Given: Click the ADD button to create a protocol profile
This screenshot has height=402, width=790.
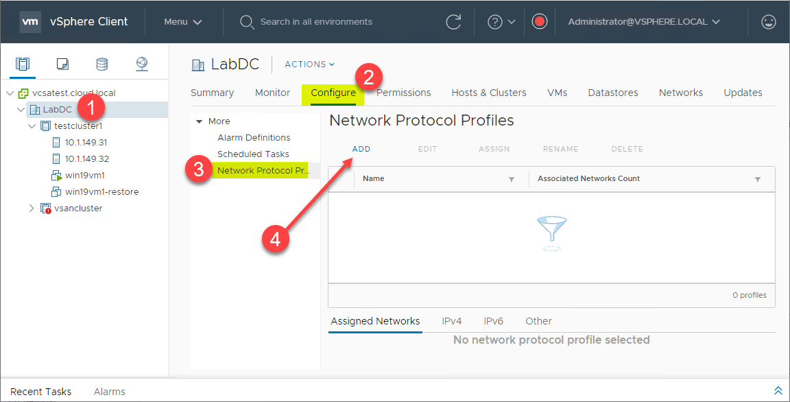Looking at the screenshot, I should 361,149.
